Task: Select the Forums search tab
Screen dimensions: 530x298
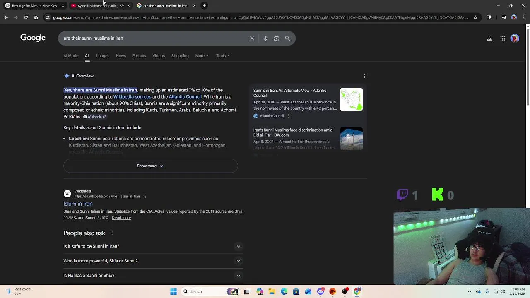Action: [139, 56]
